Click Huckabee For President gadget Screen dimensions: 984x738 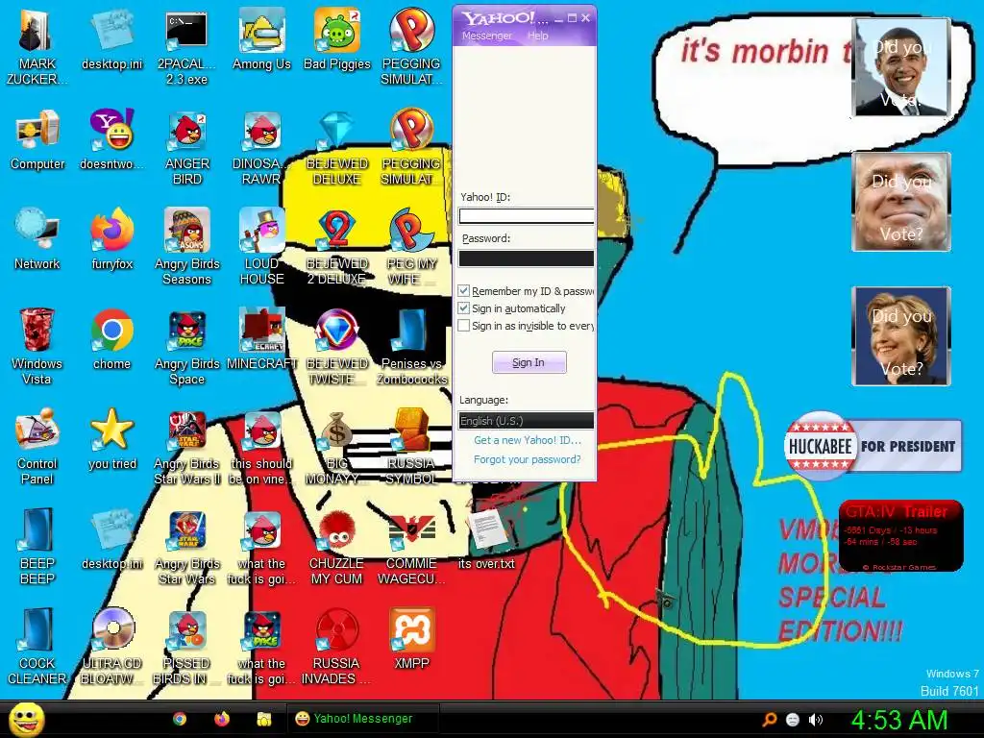click(873, 446)
